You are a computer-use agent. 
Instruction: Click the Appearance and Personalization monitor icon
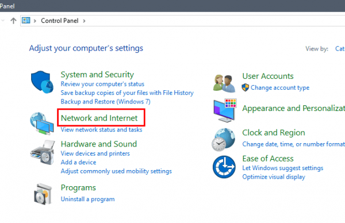tap(225, 110)
